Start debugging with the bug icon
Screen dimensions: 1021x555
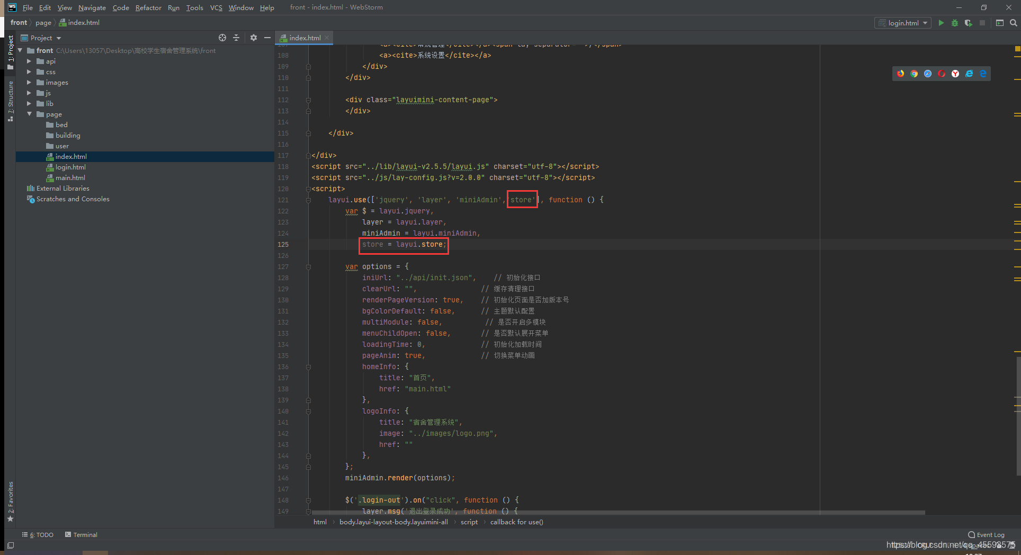pyautogui.click(x=955, y=23)
